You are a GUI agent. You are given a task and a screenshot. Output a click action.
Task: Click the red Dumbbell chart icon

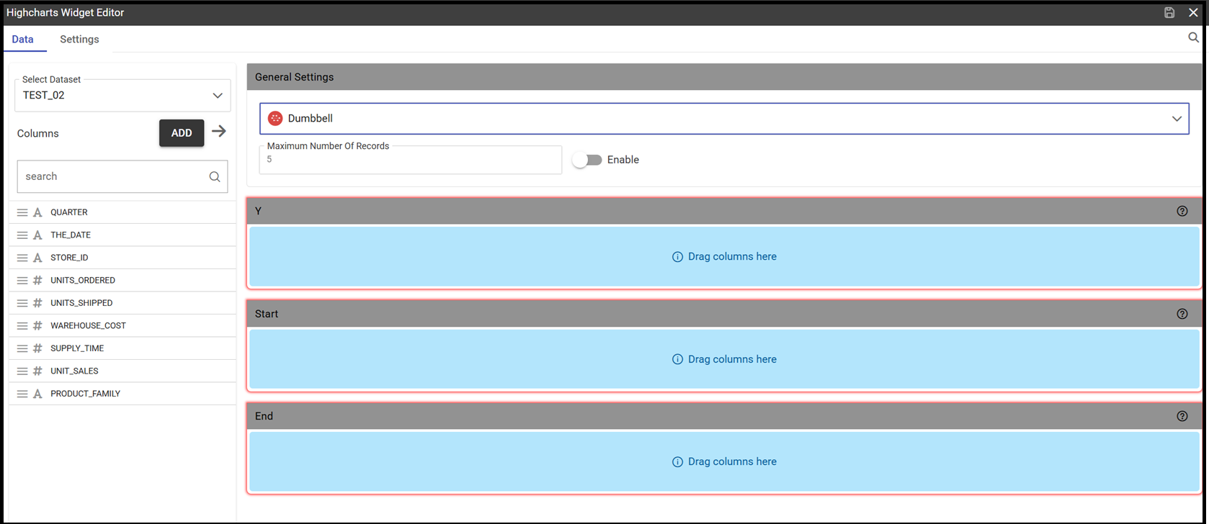[275, 119]
